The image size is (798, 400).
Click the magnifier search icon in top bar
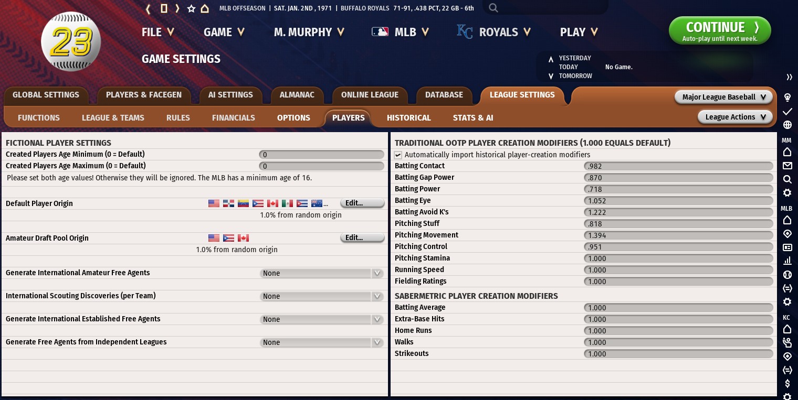(493, 8)
